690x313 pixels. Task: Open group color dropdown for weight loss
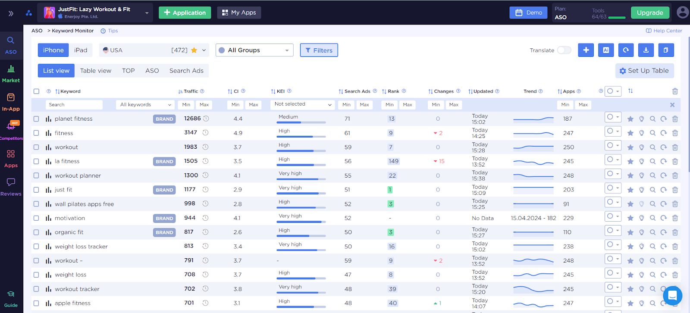pyautogui.click(x=613, y=273)
